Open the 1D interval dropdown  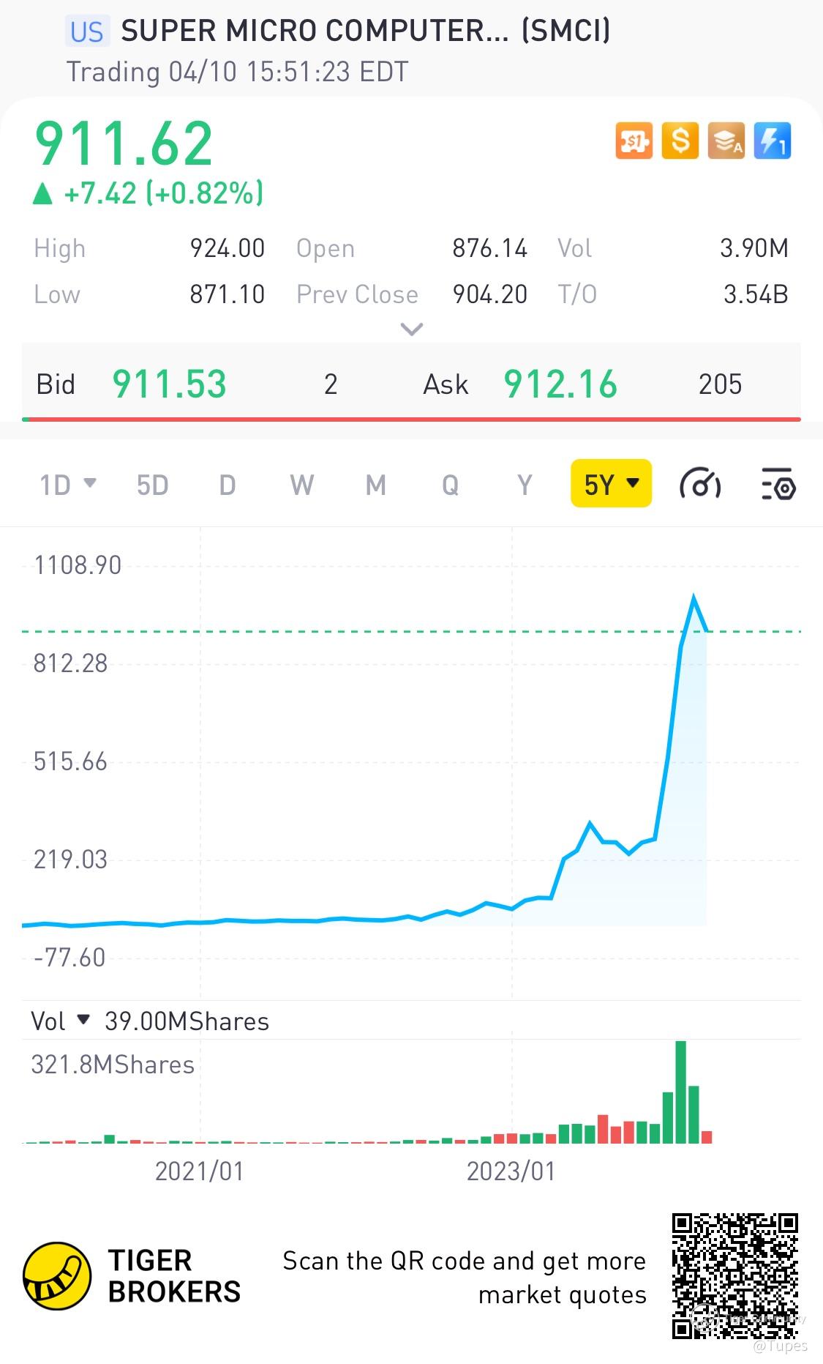point(67,485)
